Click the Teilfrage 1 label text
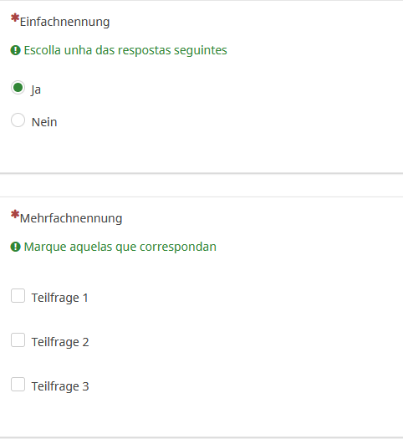The width and height of the screenshot is (403, 439). [60, 298]
